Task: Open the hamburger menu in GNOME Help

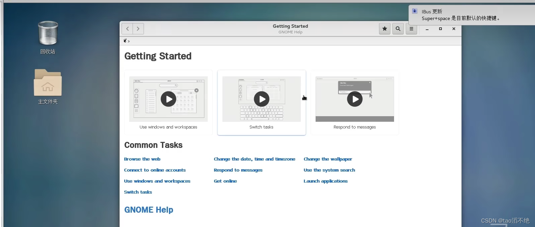Action: click(411, 29)
